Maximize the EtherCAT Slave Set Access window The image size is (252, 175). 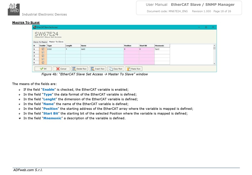pos(206,27)
